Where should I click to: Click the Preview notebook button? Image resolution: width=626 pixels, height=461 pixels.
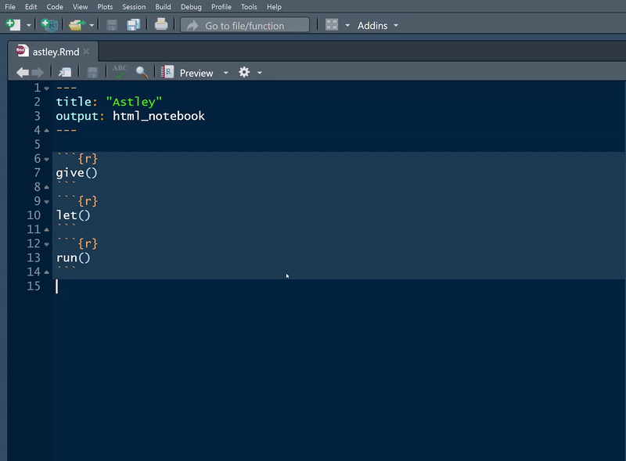tap(187, 73)
